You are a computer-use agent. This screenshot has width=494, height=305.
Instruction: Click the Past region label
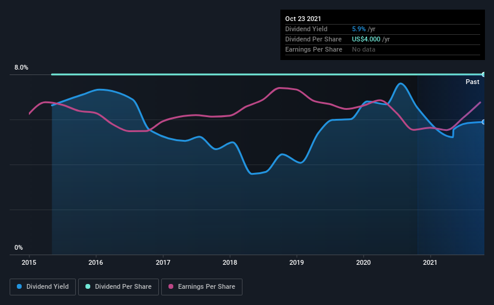[472, 82]
